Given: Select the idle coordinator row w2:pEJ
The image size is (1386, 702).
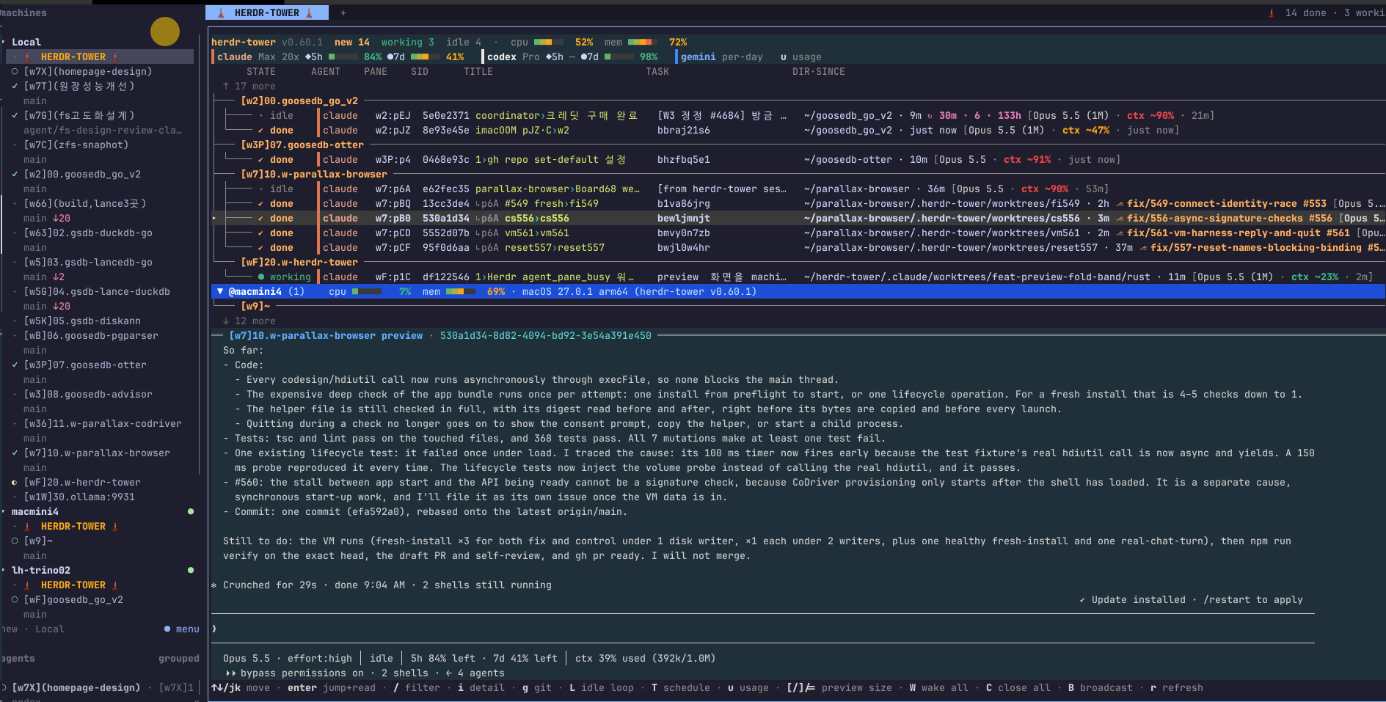Looking at the screenshot, I should (798, 115).
